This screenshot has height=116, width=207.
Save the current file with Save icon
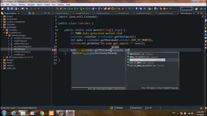(8, 9)
